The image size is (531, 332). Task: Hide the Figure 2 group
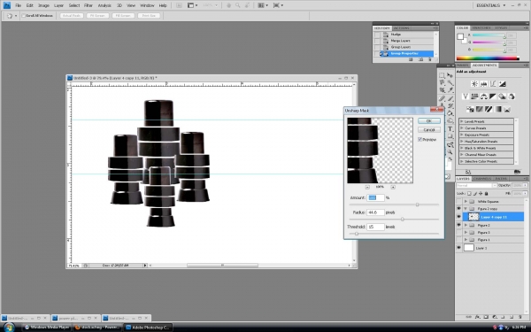[458, 225]
